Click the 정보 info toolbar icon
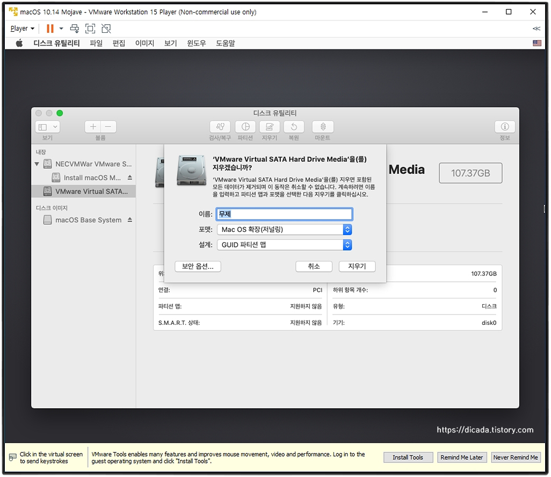The height and width of the screenshot is (477, 551). pos(505,126)
